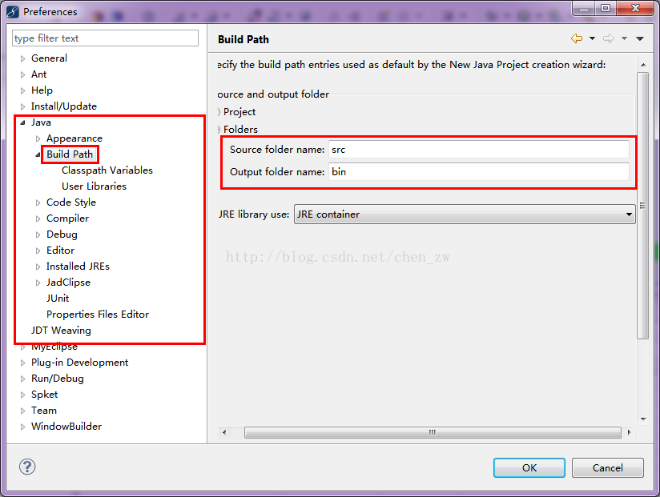Select Code Style in the tree

point(71,202)
